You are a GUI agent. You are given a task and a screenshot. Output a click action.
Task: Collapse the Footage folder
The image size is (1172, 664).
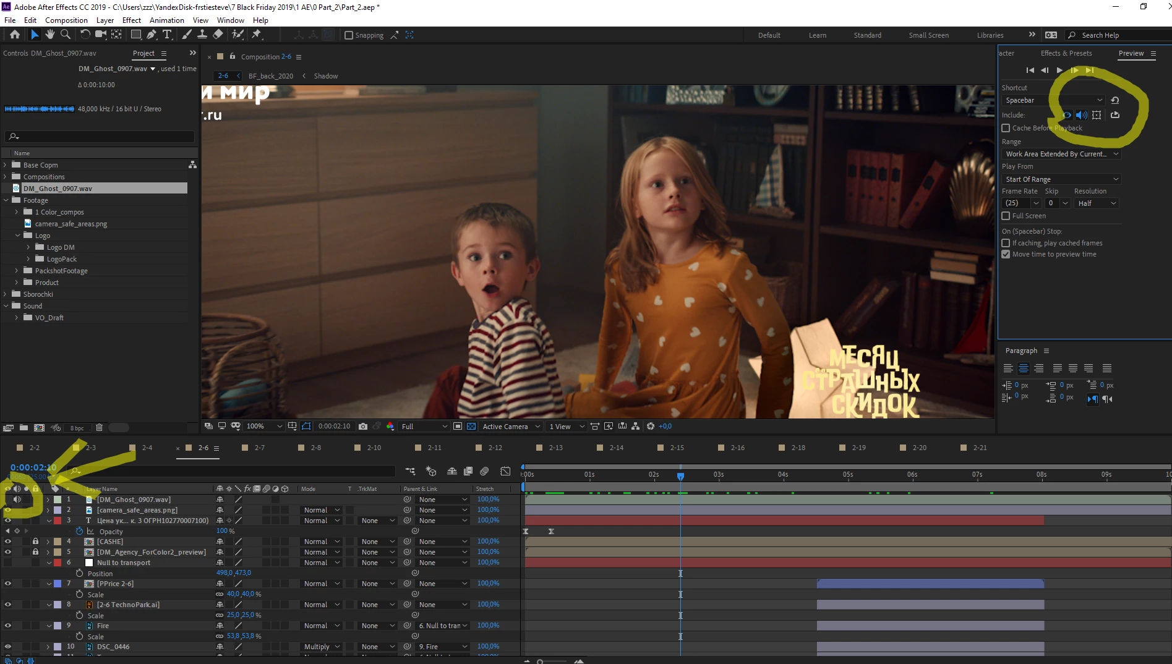pyautogui.click(x=6, y=200)
